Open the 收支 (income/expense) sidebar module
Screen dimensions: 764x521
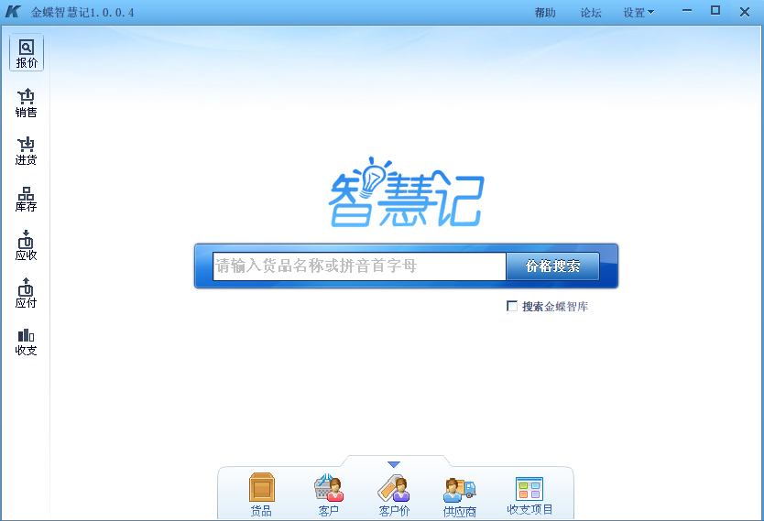click(27, 342)
